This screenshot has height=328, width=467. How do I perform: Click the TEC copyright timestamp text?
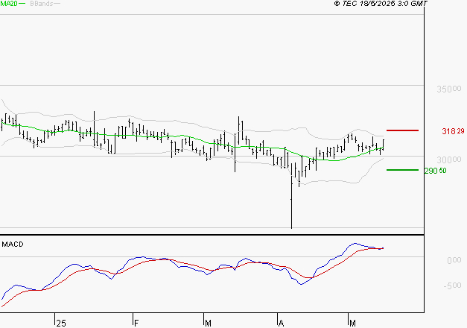tap(381, 4)
